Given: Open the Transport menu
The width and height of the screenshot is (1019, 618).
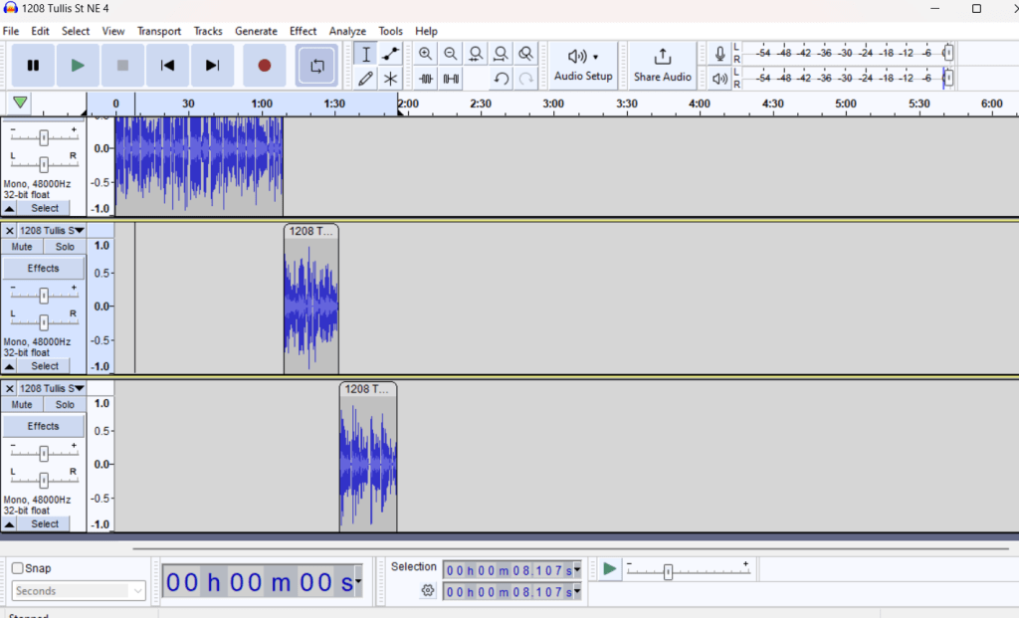Looking at the screenshot, I should pos(159,31).
